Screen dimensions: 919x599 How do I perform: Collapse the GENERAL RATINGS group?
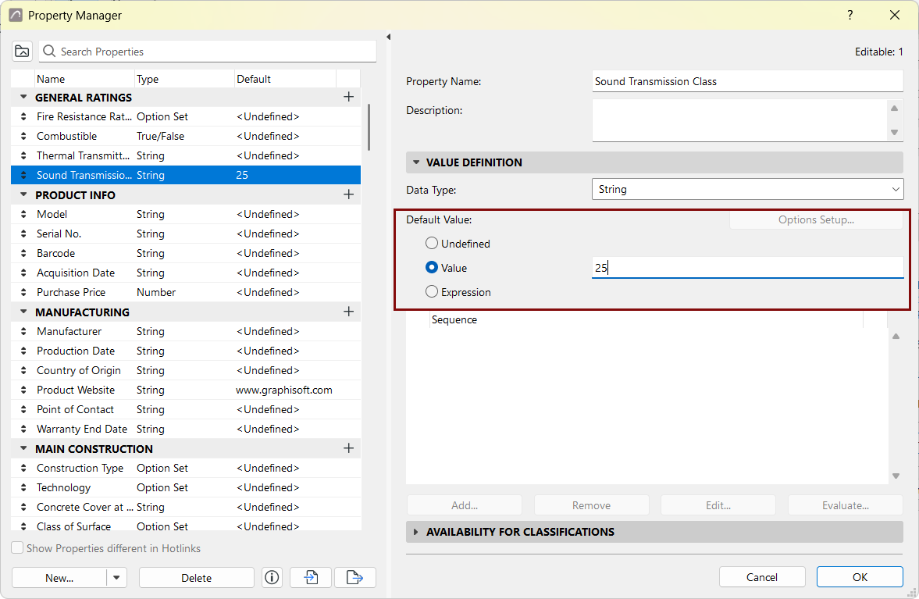coord(23,98)
